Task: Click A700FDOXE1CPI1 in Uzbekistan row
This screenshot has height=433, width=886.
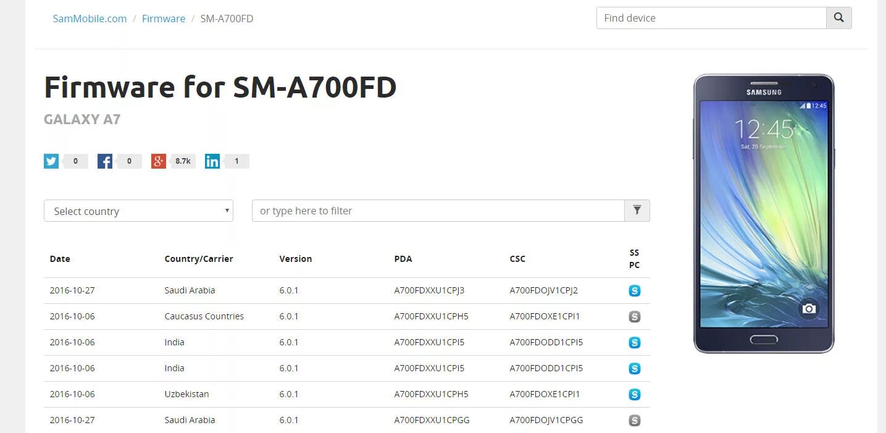Action: point(545,394)
